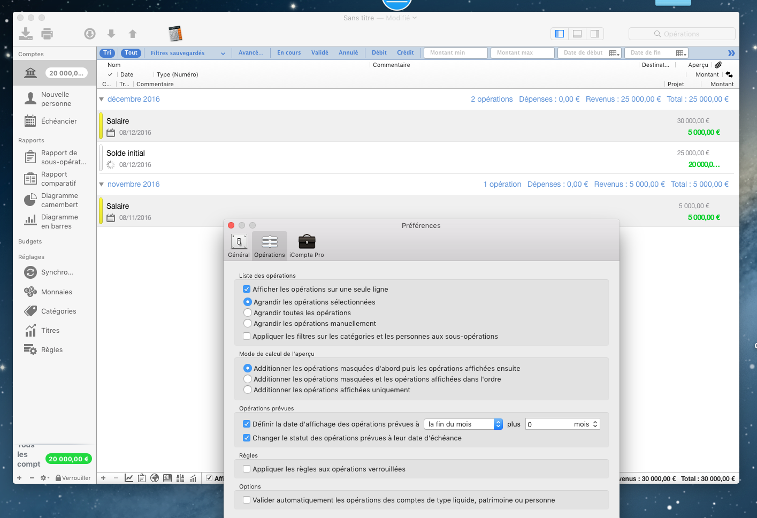Select the Opérations preferences tab
This screenshot has height=518, width=757.
(x=270, y=246)
